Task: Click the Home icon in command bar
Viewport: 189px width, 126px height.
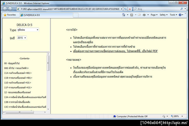Action: point(124,15)
